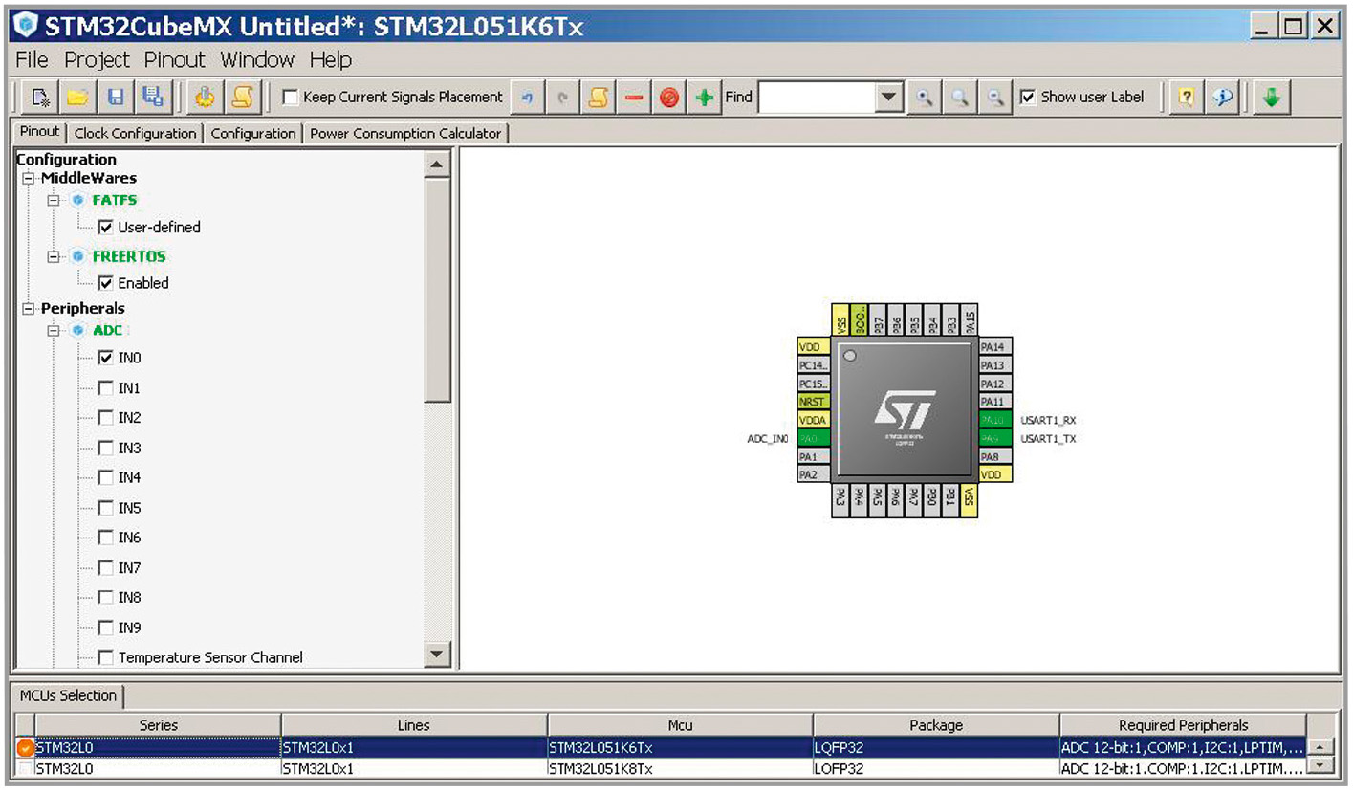
Task: Click the Redo arrow icon
Action: point(563,97)
